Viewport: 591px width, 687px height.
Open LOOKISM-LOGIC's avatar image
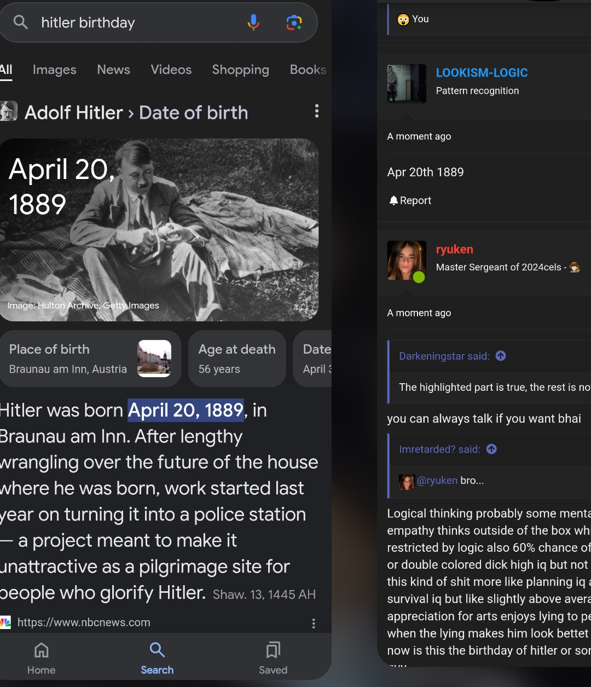(407, 84)
